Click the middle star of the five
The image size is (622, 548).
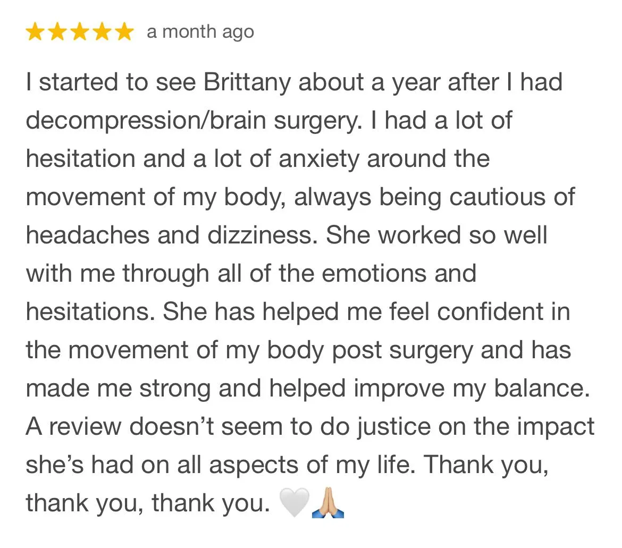[80, 32]
